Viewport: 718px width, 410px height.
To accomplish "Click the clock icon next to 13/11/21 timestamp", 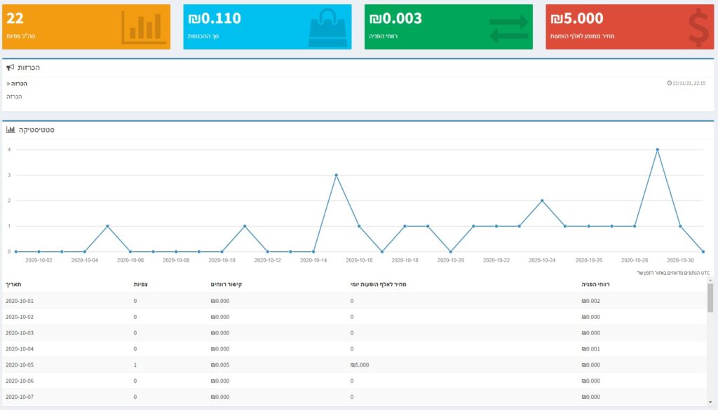I will pyautogui.click(x=670, y=83).
